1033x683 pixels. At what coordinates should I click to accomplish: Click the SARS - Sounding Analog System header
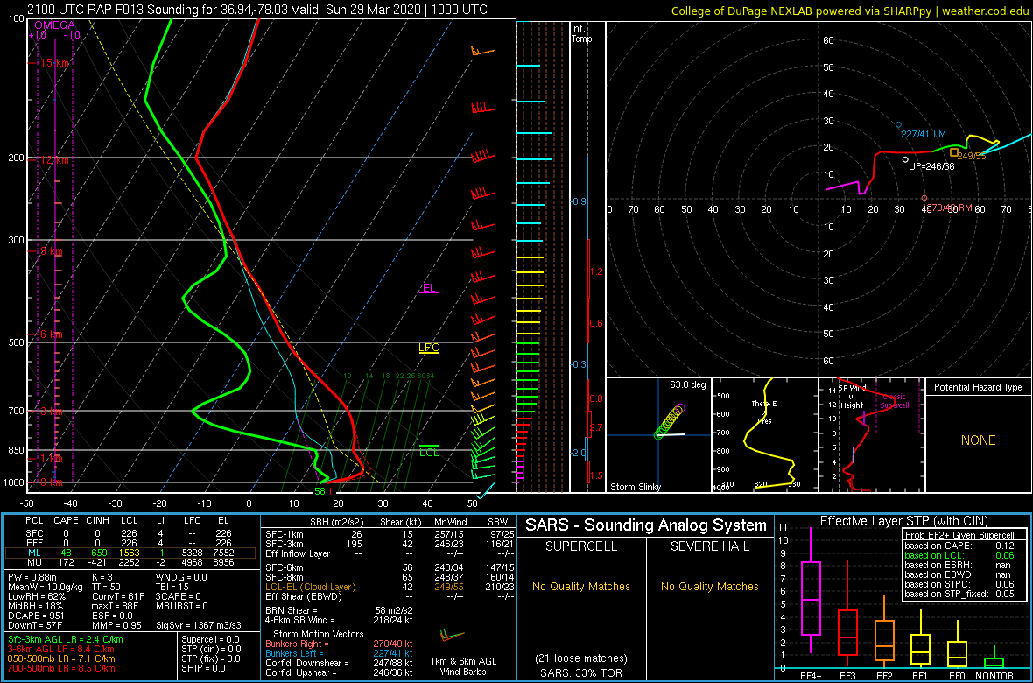tap(646, 525)
